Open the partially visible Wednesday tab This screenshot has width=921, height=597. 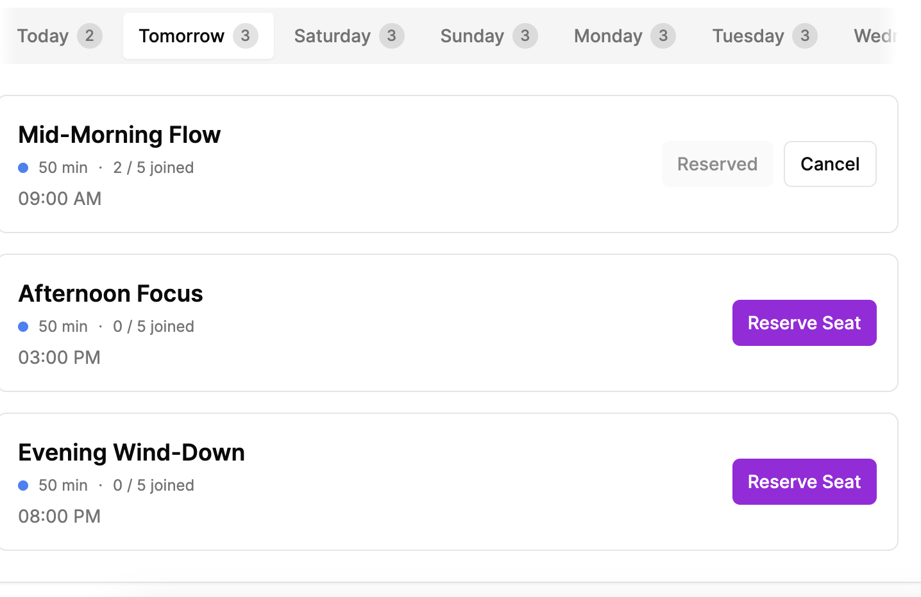pyautogui.click(x=875, y=36)
